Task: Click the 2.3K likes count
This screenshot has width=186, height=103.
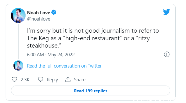Action: click(25, 80)
